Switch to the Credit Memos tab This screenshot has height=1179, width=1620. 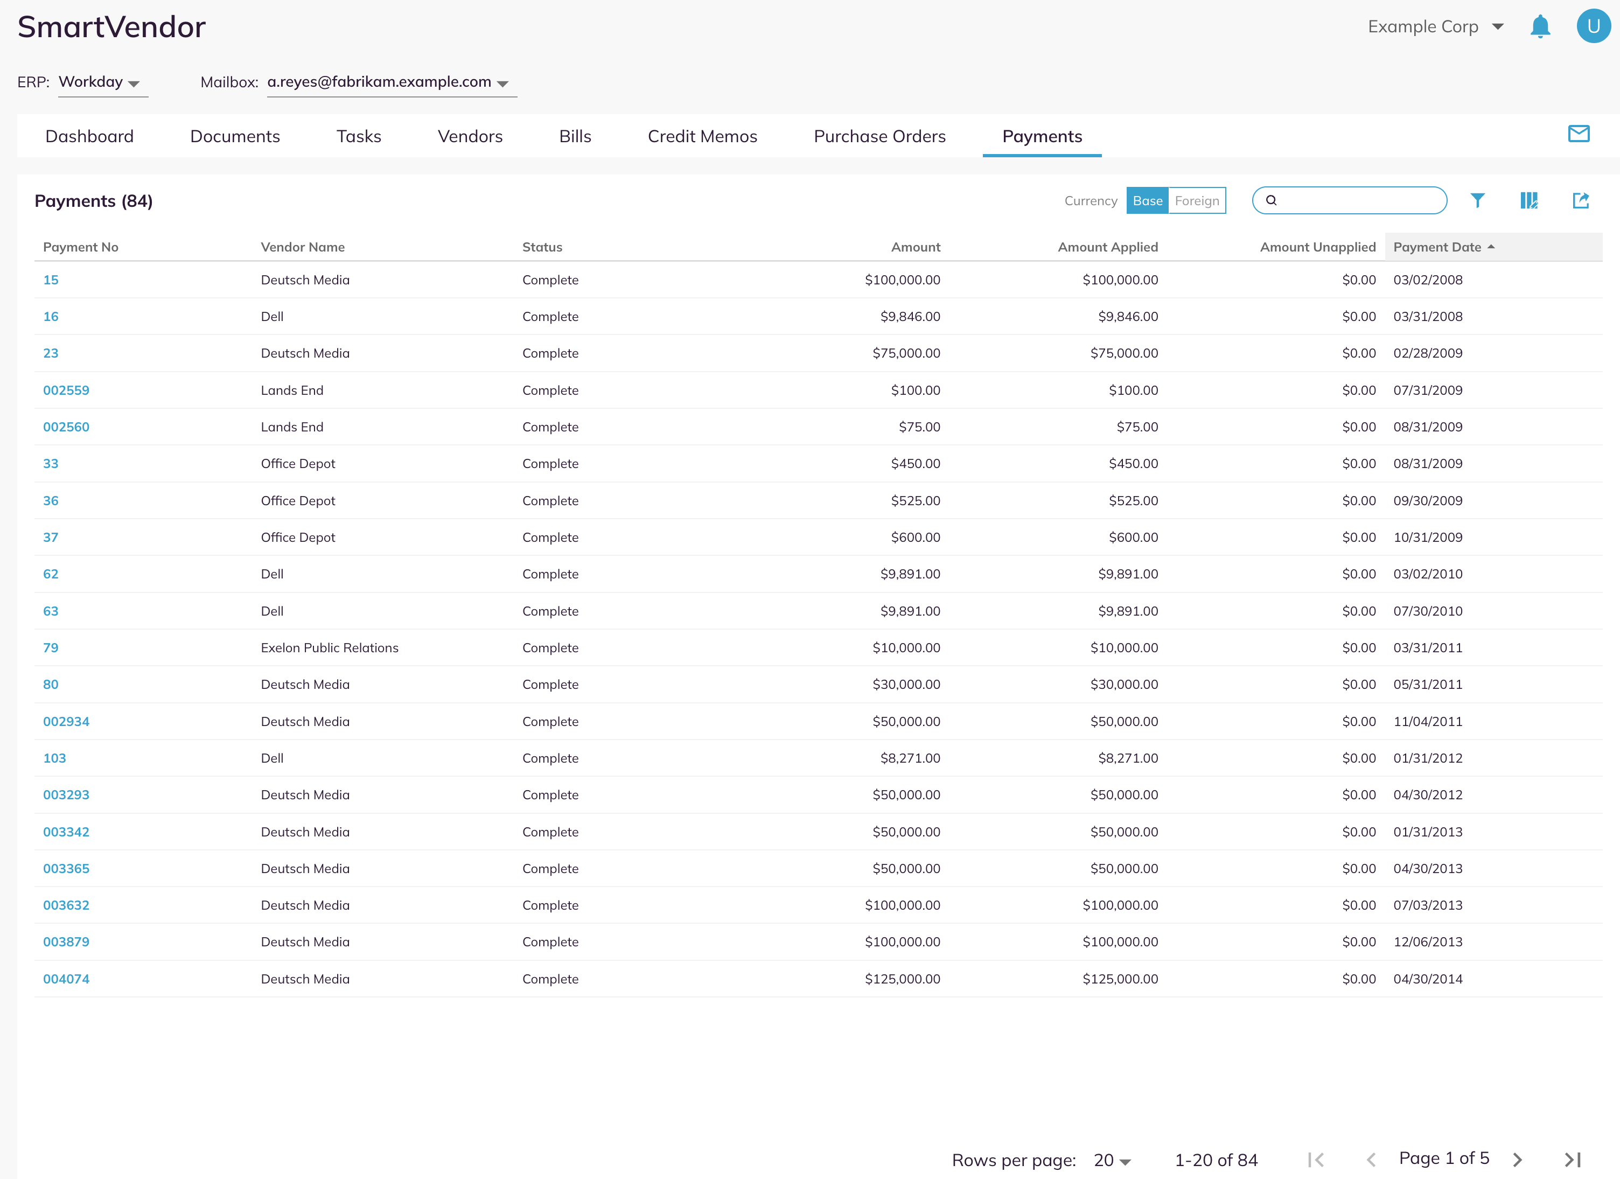coord(702,136)
